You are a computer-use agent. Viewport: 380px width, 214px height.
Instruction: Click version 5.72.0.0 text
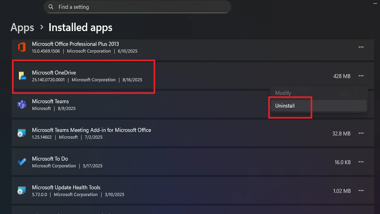pyautogui.click(x=39, y=194)
